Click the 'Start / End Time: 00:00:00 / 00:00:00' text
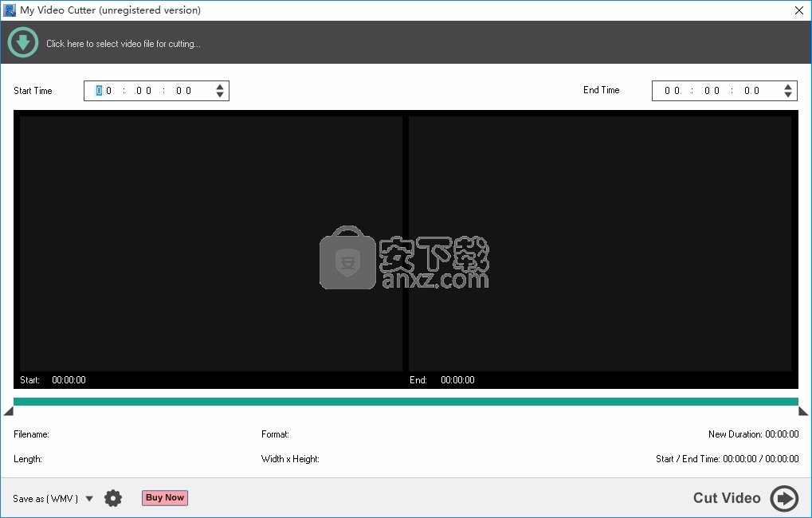The height and width of the screenshot is (518, 812). 727,459
